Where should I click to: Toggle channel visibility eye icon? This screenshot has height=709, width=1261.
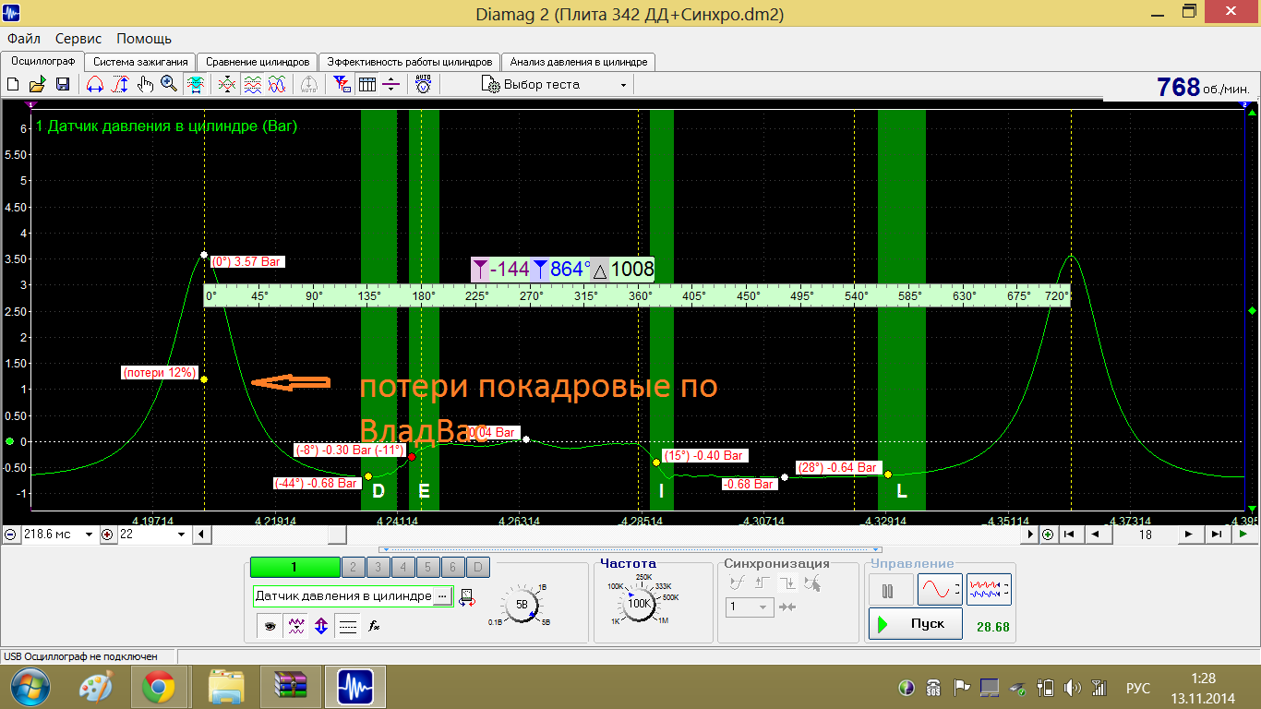(270, 625)
